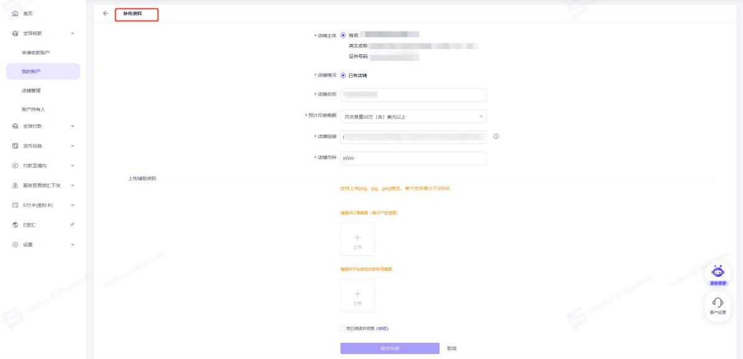Click the upload box for order screenshot
This screenshot has height=359, width=743.
[357, 239]
